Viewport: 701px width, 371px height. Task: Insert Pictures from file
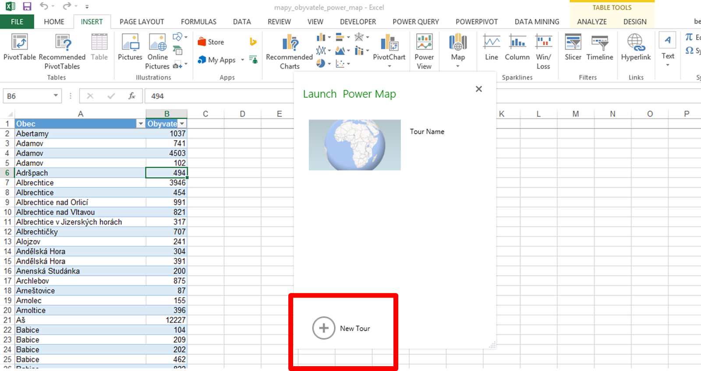tap(130, 47)
